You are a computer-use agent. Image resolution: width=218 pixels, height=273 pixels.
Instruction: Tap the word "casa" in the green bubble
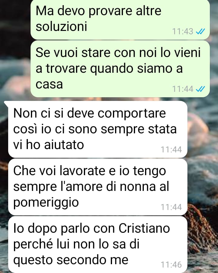point(49,84)
